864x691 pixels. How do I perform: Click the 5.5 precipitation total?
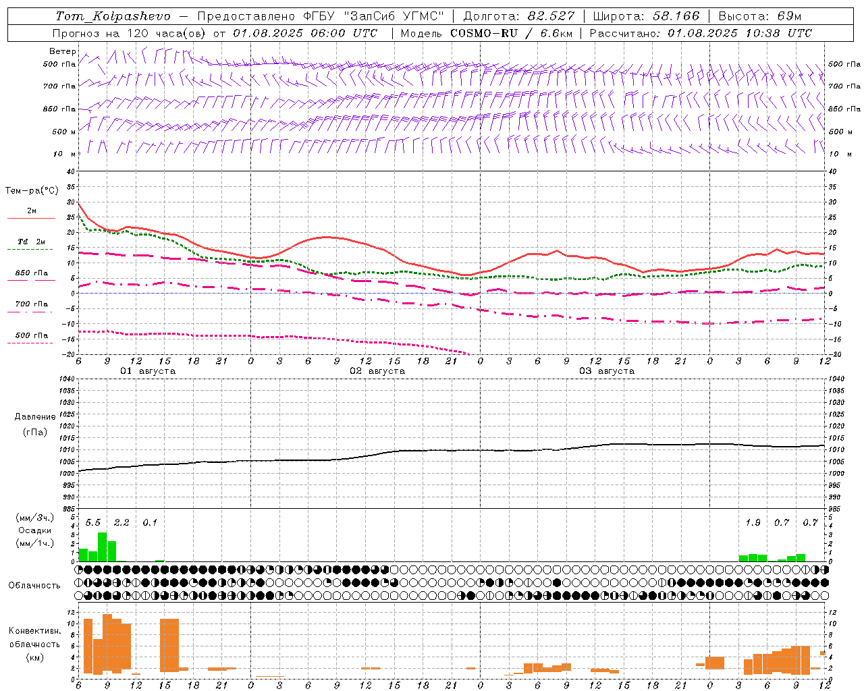(x=93, y=523)
